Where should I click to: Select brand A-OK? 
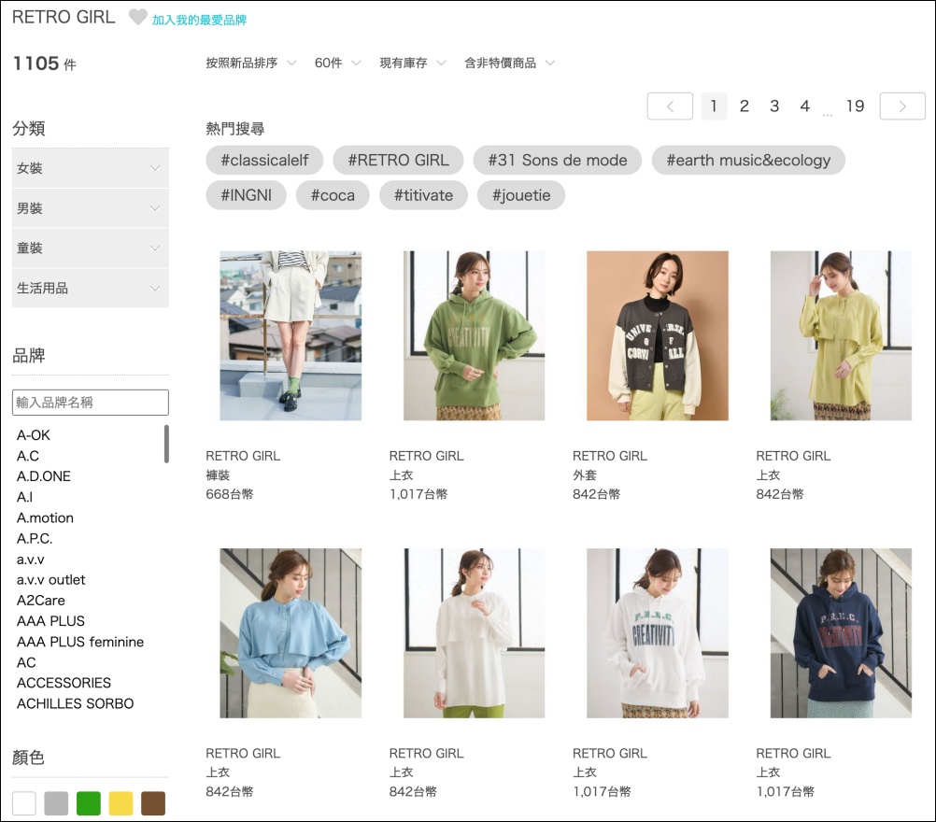click(34, 435)
